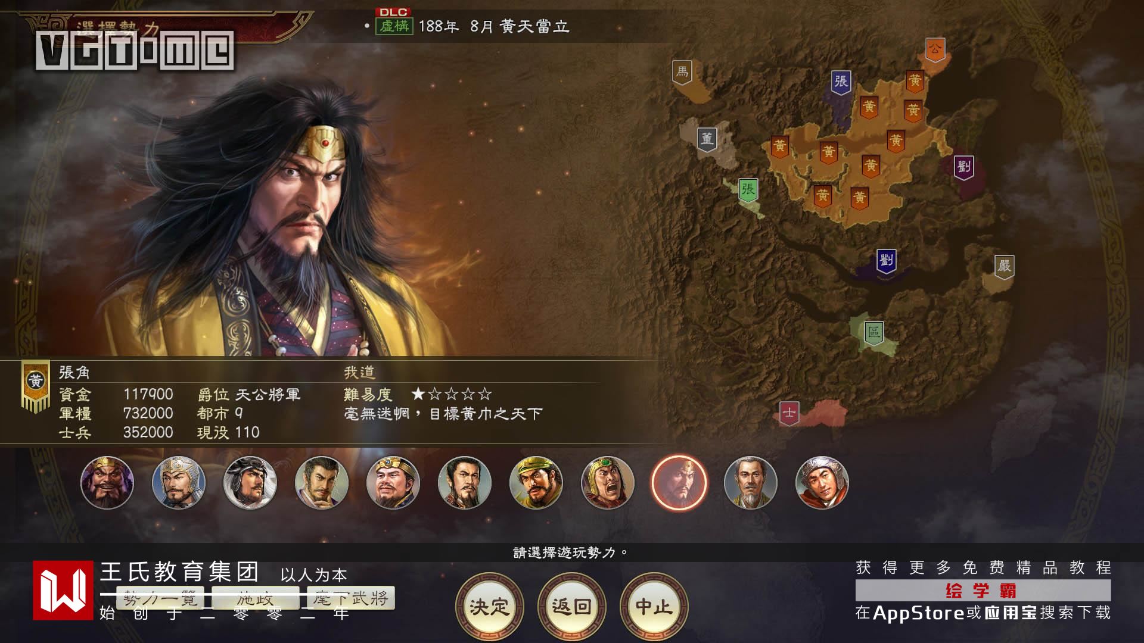Select the highlighted 張角 portrait circle
Screen dimensions: 1144x643
[x=679, y=483]
